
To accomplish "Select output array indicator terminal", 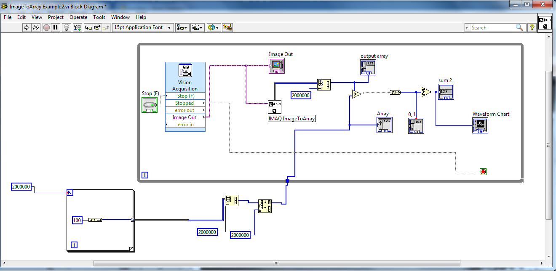I will (368, 67).
